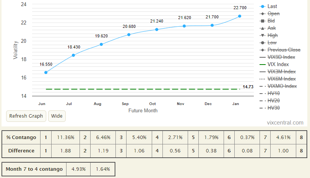310x178 pixels.
Task: Open the vixcentral.com link
Action: point(286,123)
